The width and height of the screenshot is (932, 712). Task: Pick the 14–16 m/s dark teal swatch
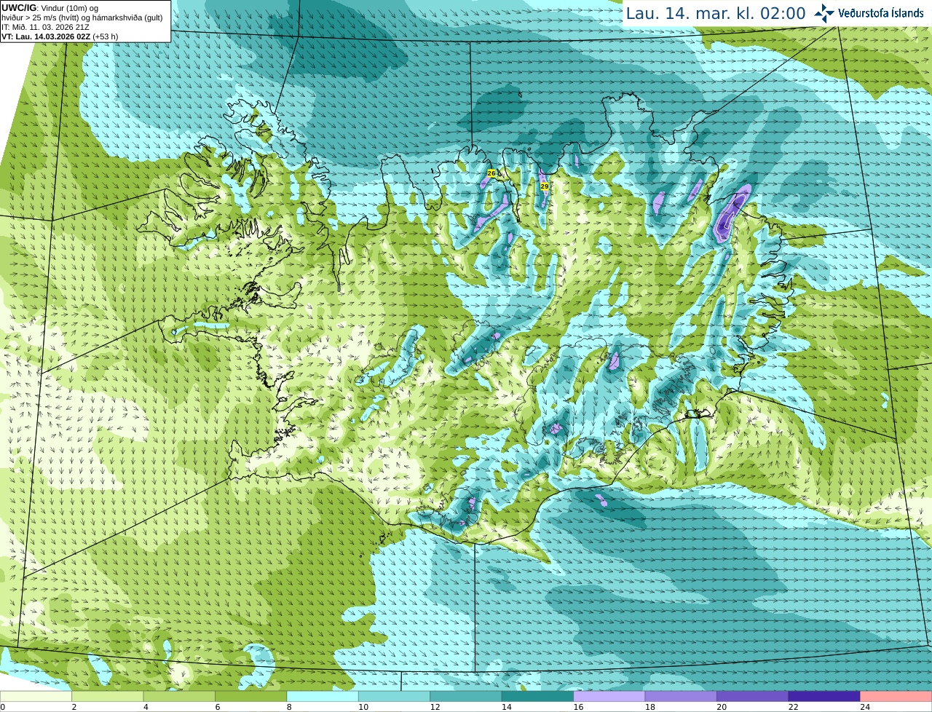[x=538, y=697]
